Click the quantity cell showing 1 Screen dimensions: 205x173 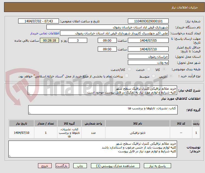click(x=46, y=133)
